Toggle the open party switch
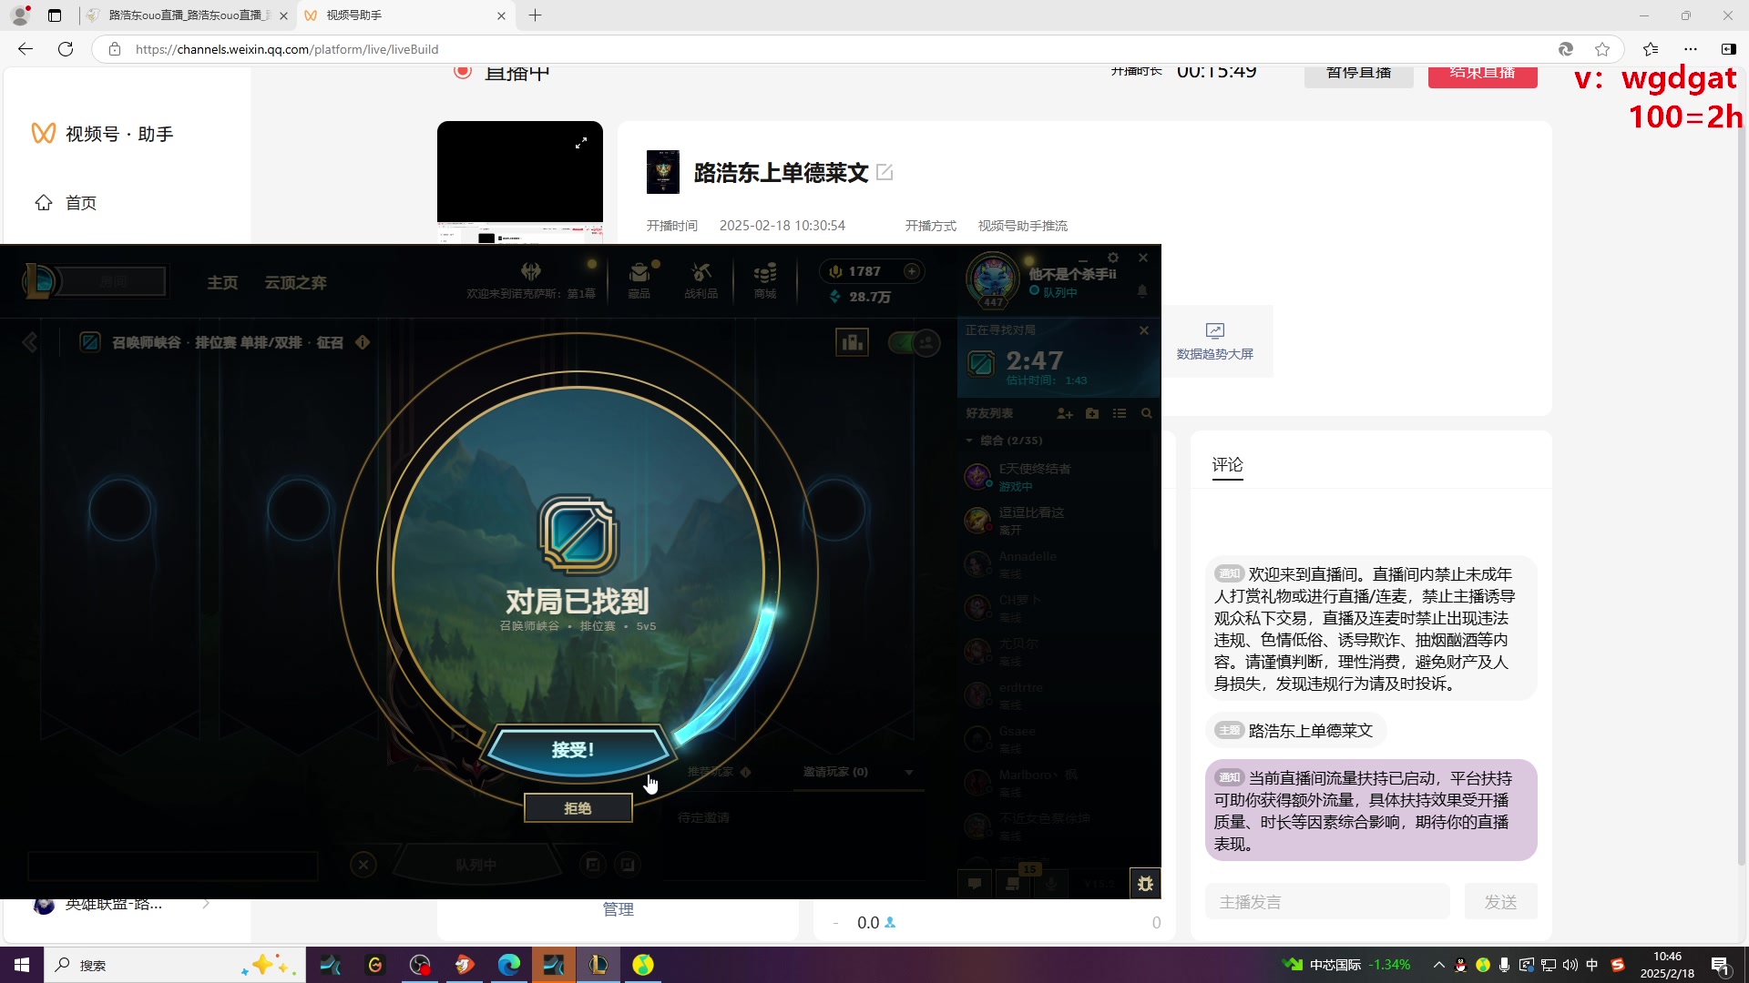Screen dimensions: 1749x983 point(914,342)
